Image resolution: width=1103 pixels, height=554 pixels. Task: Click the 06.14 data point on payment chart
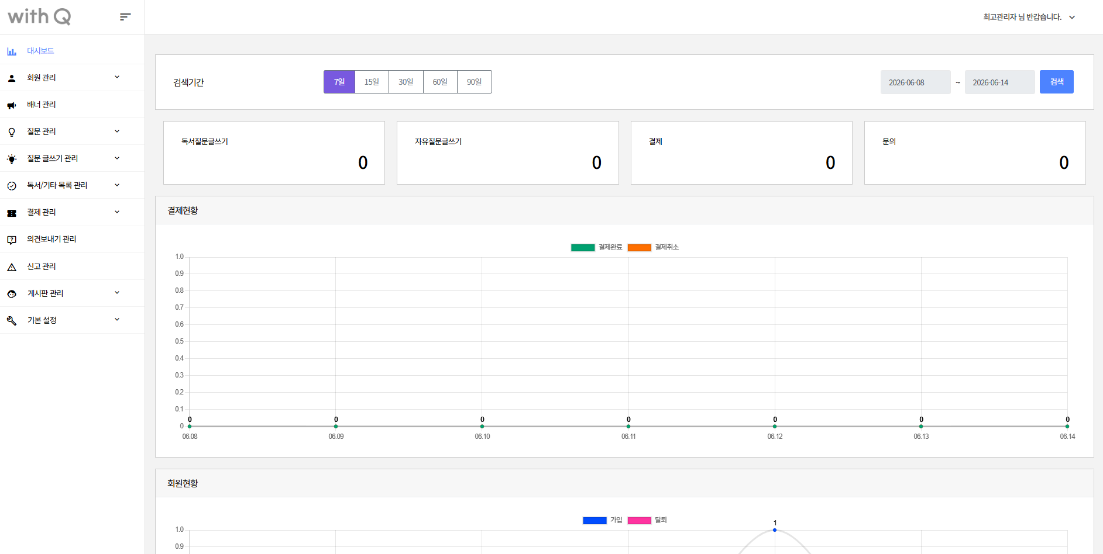1067,427
